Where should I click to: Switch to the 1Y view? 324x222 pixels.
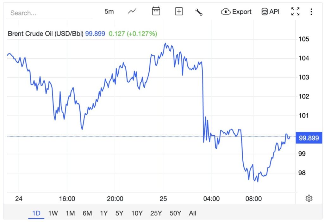click(104, 213)
